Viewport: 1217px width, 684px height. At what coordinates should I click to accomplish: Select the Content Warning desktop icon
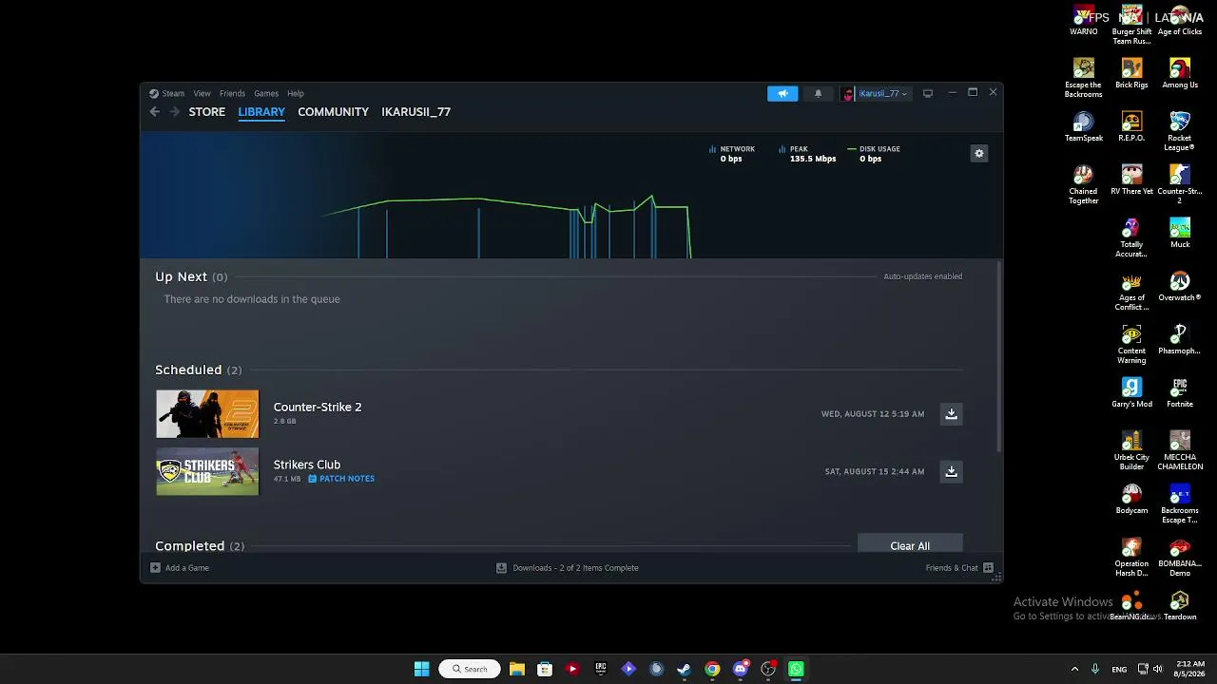click(1131, 344)
